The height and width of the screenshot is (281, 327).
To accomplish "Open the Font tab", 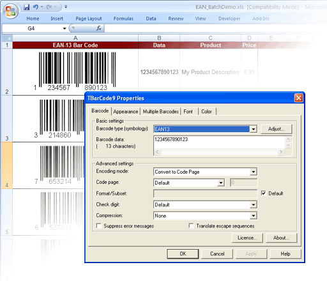I will 188,112.
